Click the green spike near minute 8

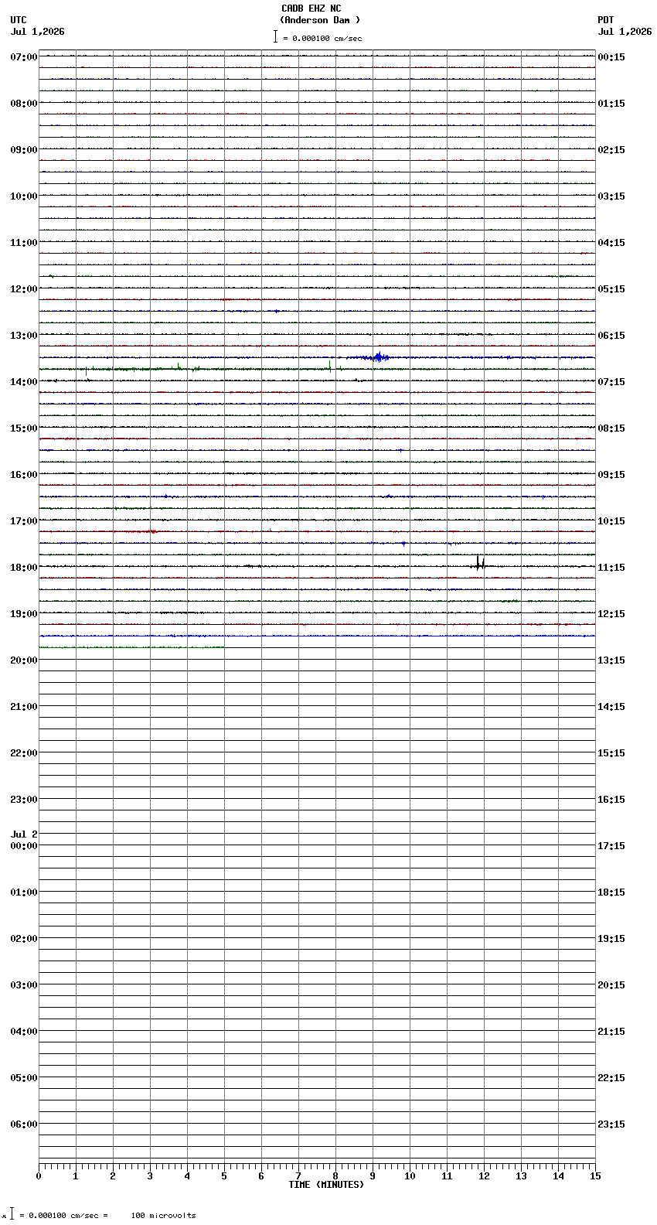[330, 367]
